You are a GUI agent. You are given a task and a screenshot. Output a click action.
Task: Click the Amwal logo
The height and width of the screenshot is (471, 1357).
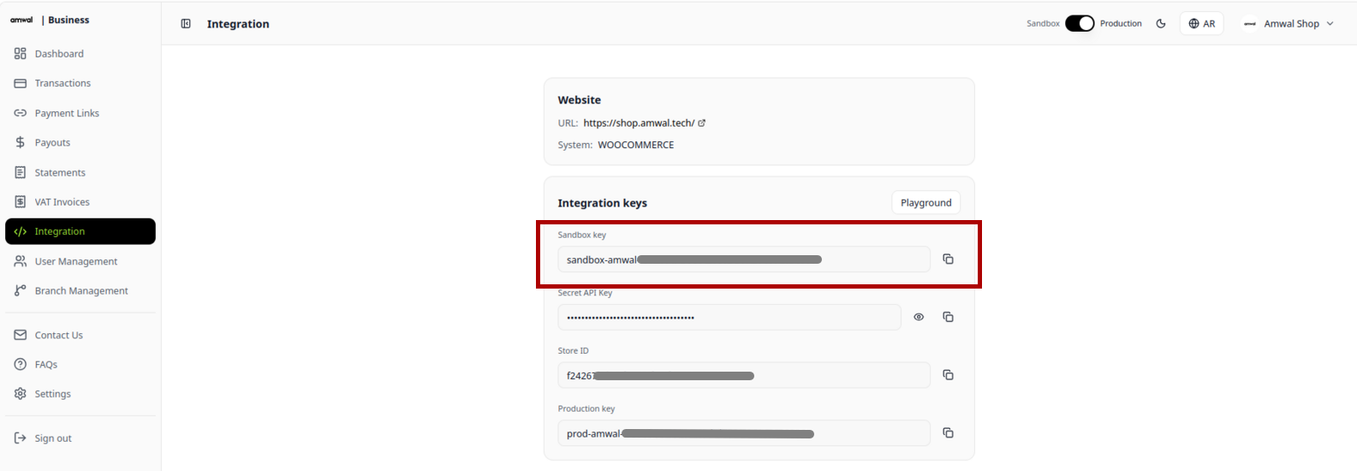(x=22, y=20)
